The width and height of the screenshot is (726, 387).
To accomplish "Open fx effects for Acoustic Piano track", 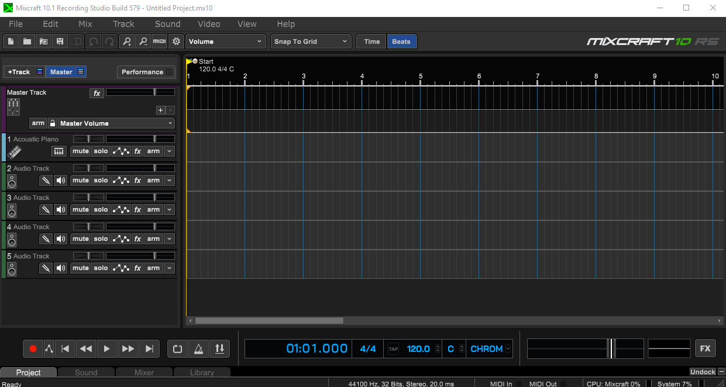I will point(137,151).
